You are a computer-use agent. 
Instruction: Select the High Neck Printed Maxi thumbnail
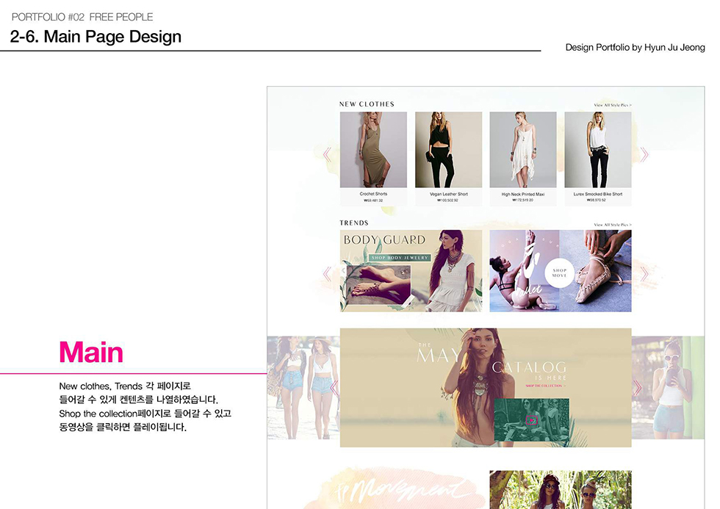[523, 149]
